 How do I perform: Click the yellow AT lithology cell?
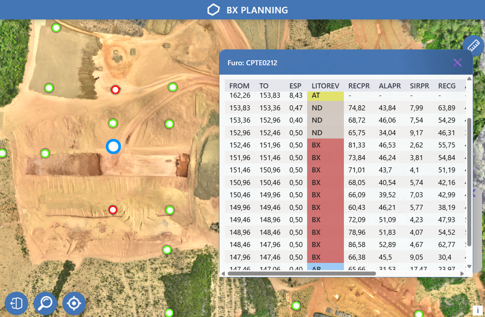click(x=325, y=96)
